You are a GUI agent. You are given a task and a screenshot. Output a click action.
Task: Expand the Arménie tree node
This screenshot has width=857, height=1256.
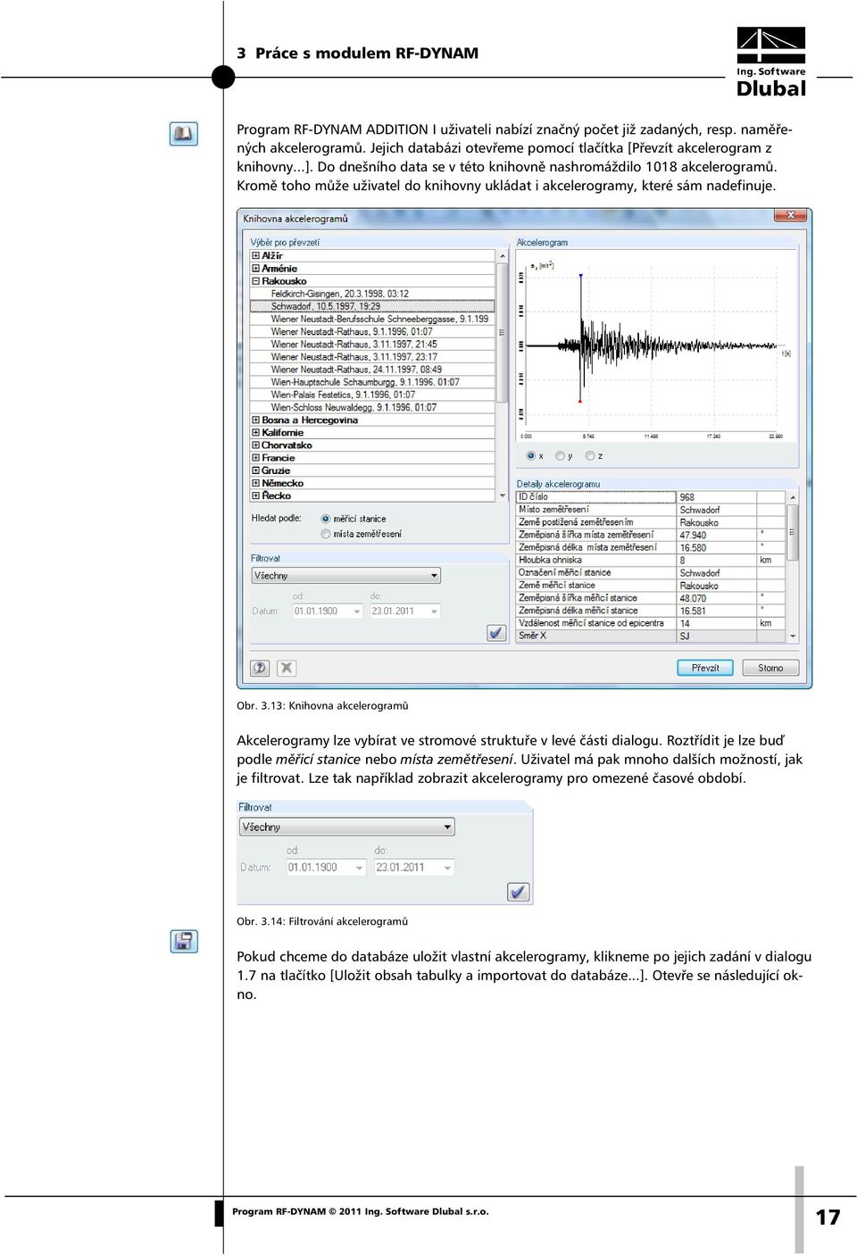256,268
